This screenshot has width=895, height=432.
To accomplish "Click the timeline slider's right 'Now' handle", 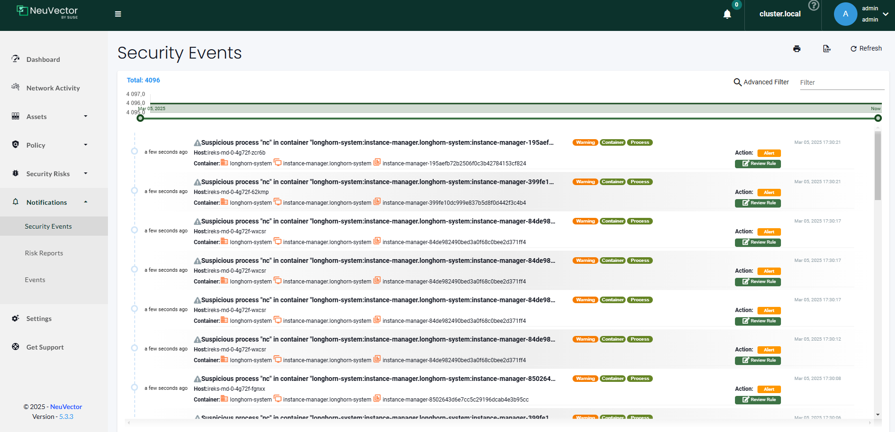I will click(878, 119).
